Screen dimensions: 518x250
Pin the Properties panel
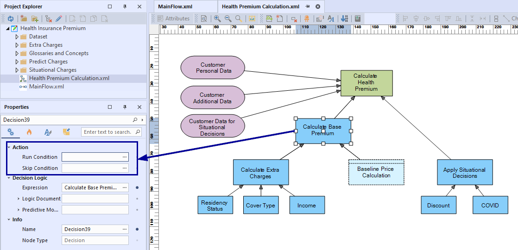(x=125, y=107)
